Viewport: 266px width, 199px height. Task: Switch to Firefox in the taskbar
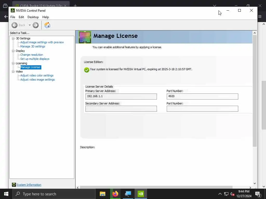(115, 194)
